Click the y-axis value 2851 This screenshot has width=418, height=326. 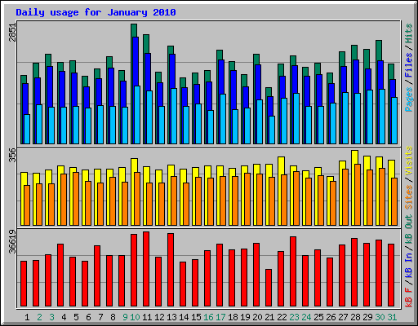click(12, 32)
